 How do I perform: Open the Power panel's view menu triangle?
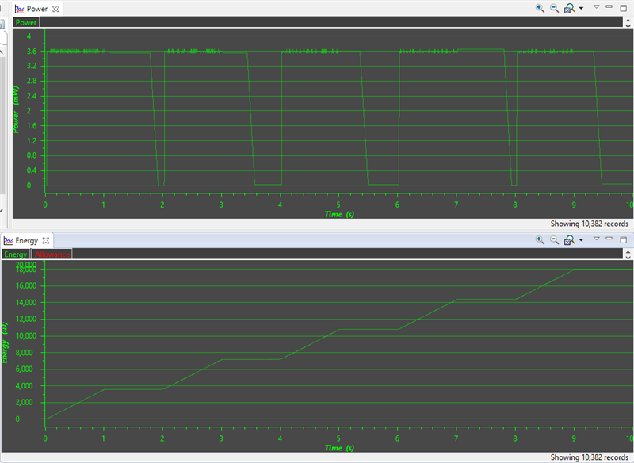[596, 7]
